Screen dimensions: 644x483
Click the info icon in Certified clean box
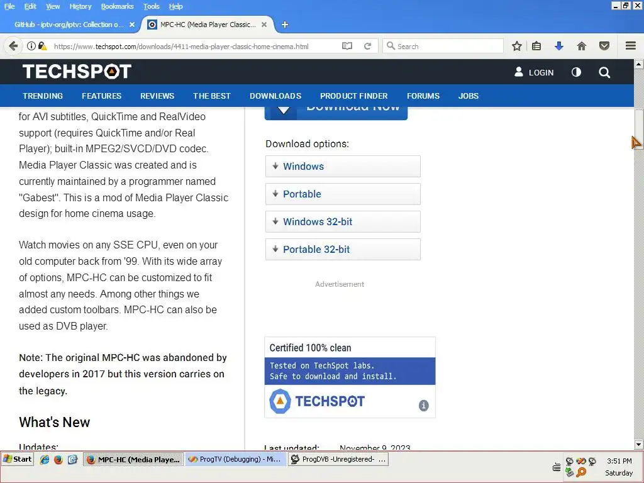click(423, 406)
